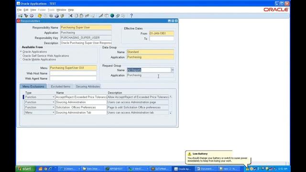
Task: Click the Responsibility Name field
Action: [x=86, y=28]
